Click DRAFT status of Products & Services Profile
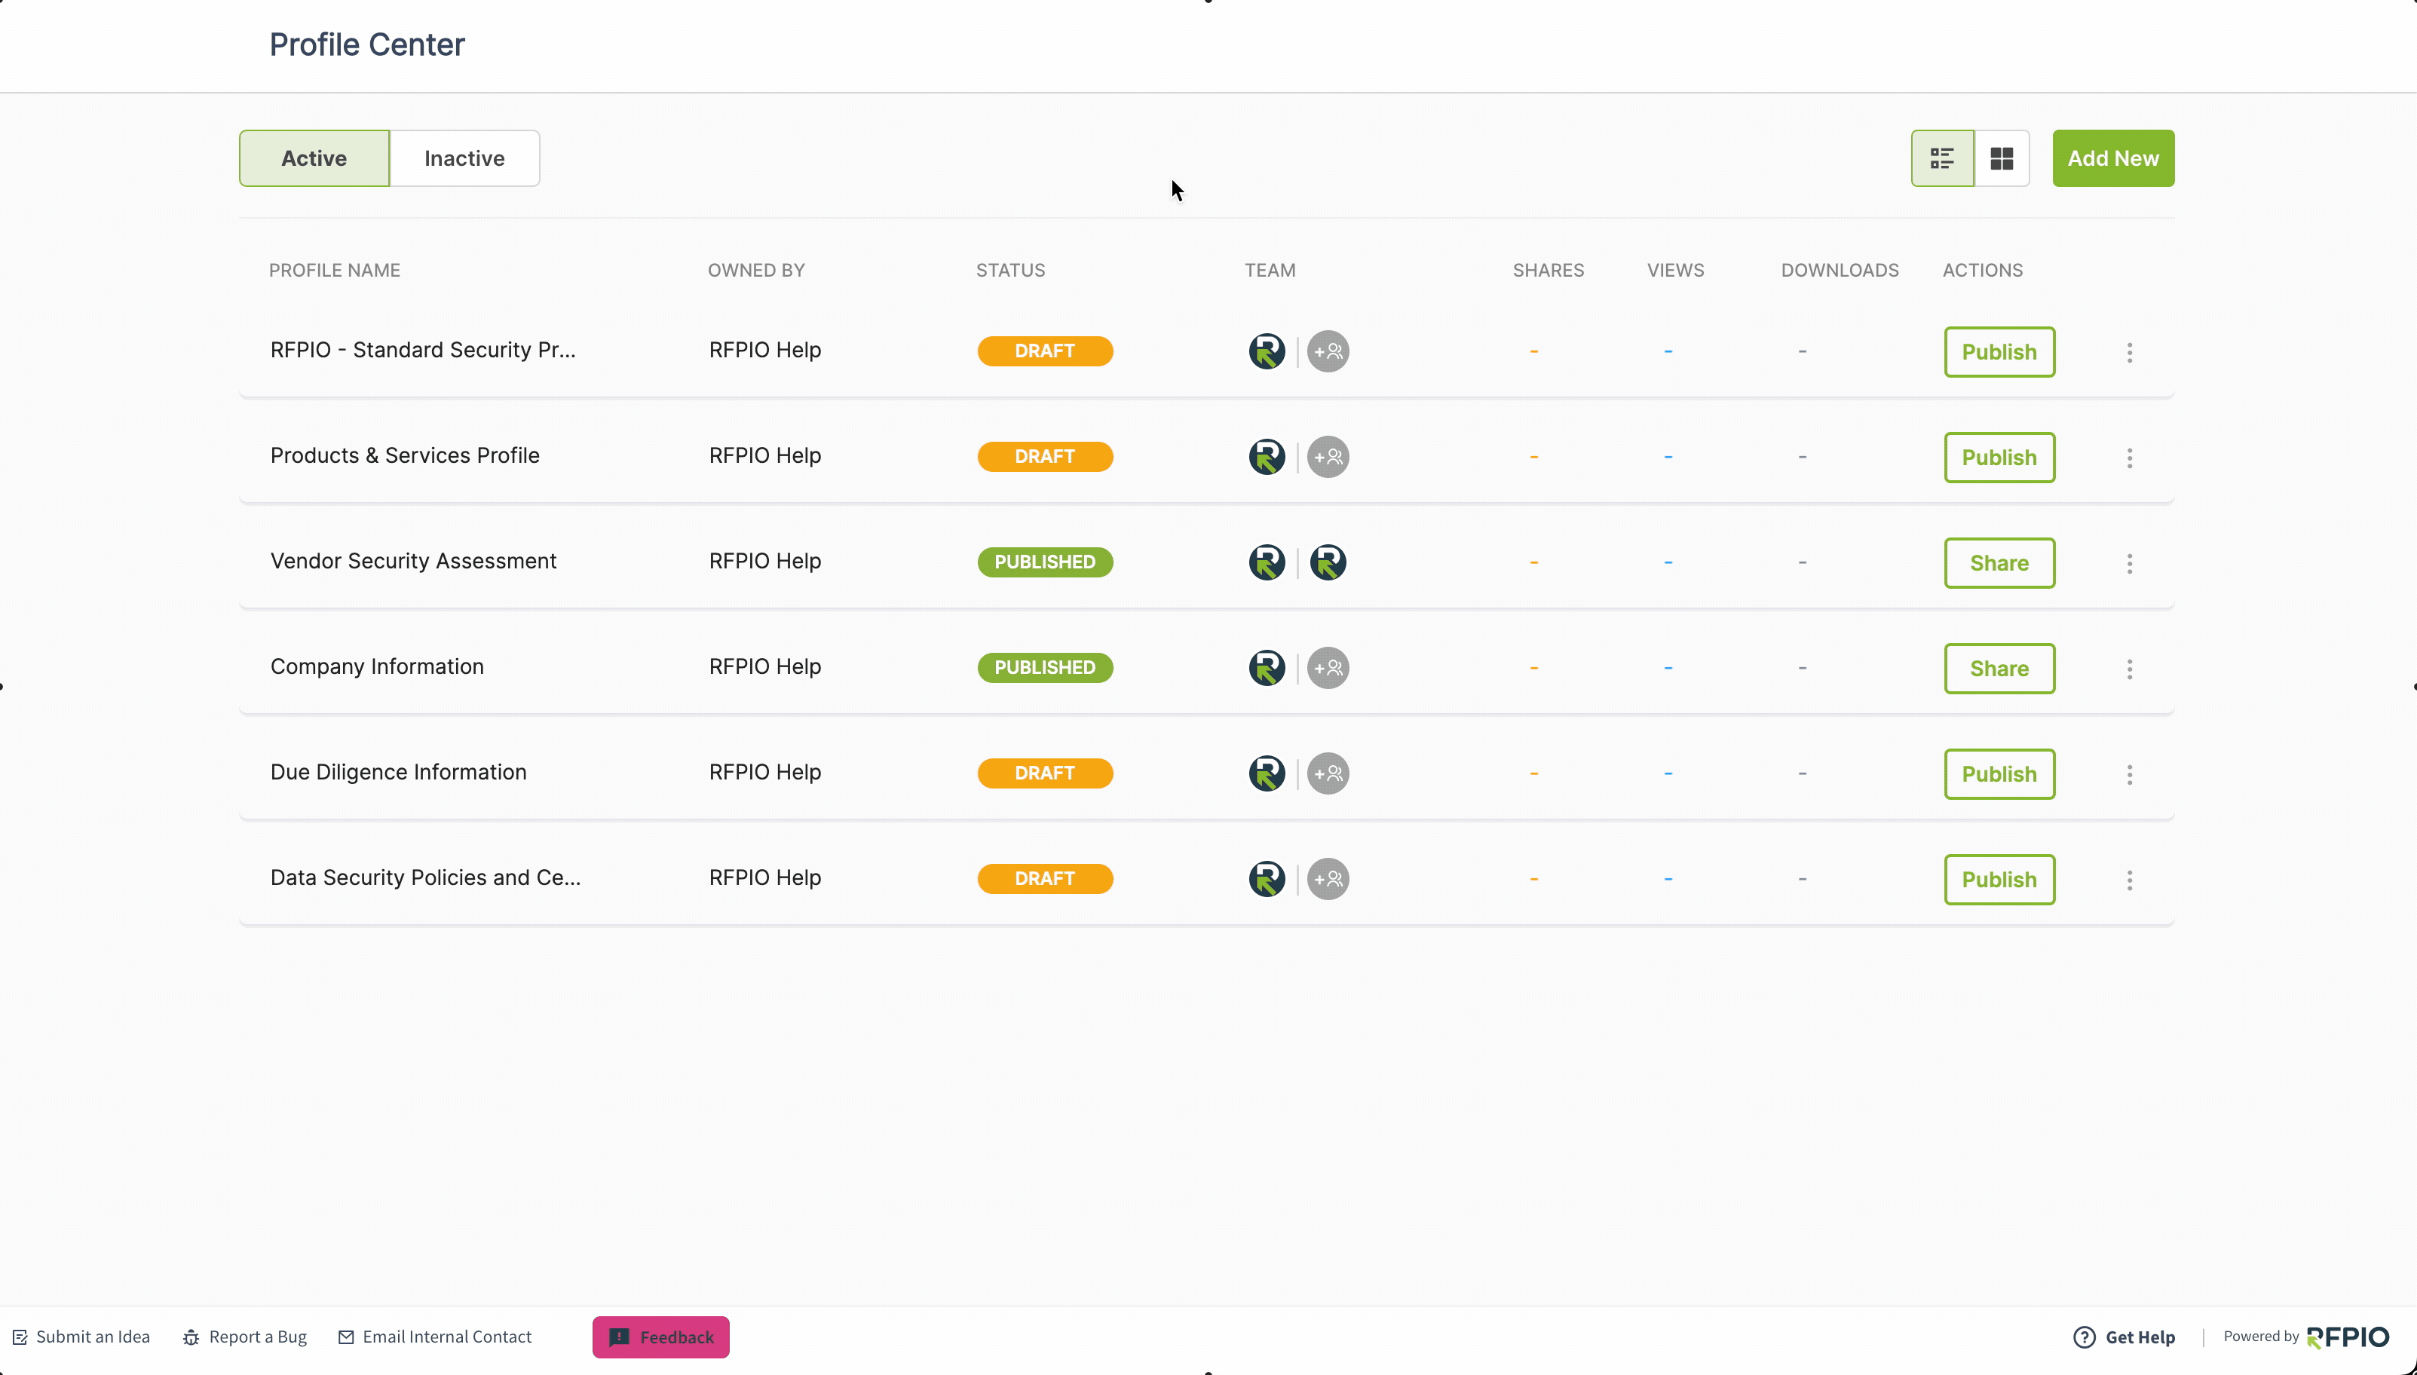The image size is (2417, 1375). click(1045, 457)
